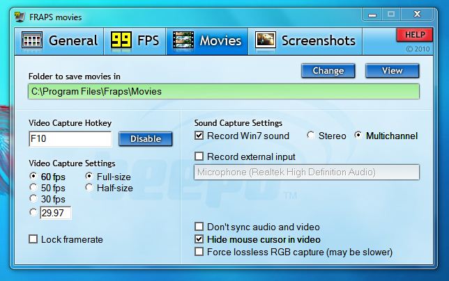
Task: Click the Screenshots picture icon
Action: click(x=266, y=40)
